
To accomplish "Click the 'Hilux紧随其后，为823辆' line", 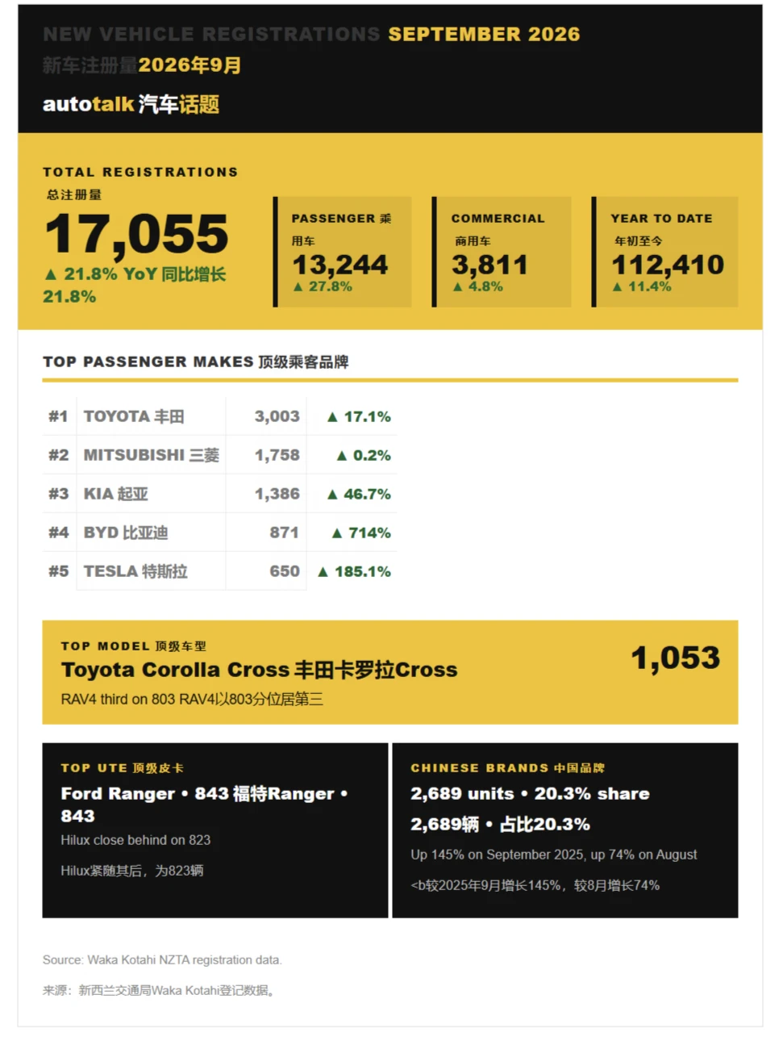I will point(132,871).
